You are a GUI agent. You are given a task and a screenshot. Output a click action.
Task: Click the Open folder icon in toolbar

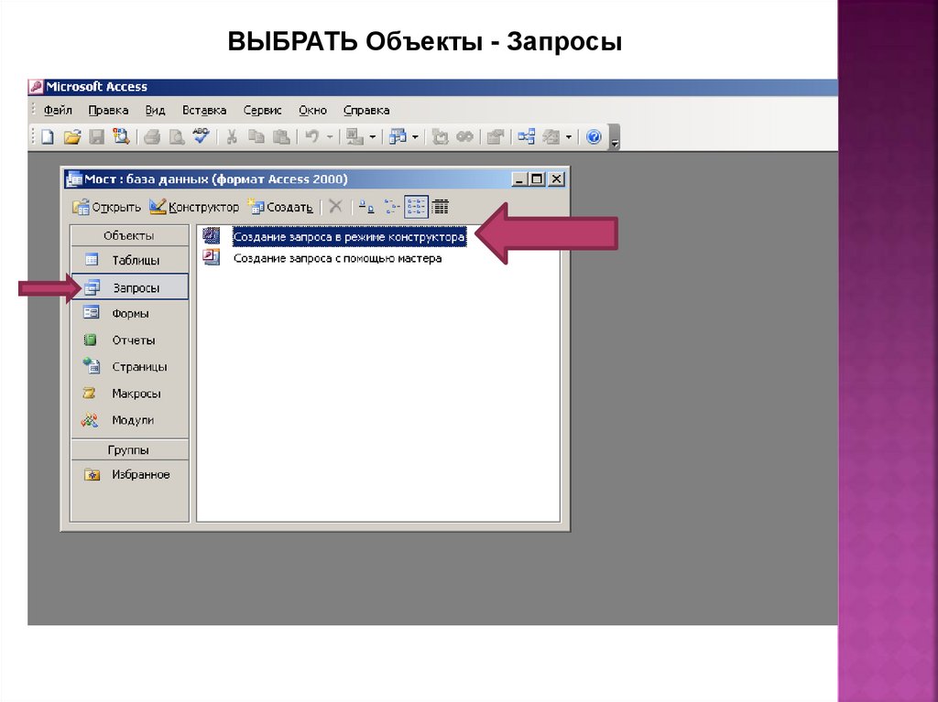[x=71, y=137]
